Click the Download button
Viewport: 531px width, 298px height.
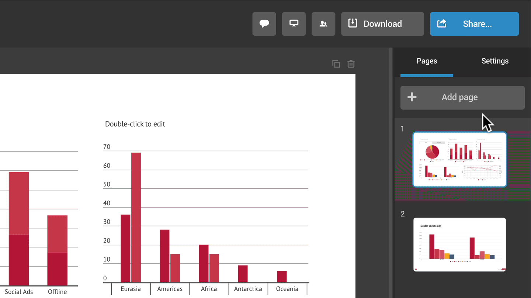[x=382, y=24]
